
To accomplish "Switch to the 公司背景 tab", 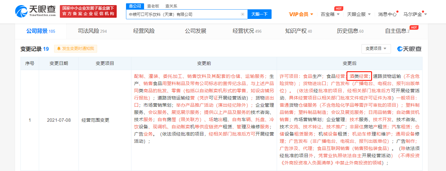I will pos(41,31).
